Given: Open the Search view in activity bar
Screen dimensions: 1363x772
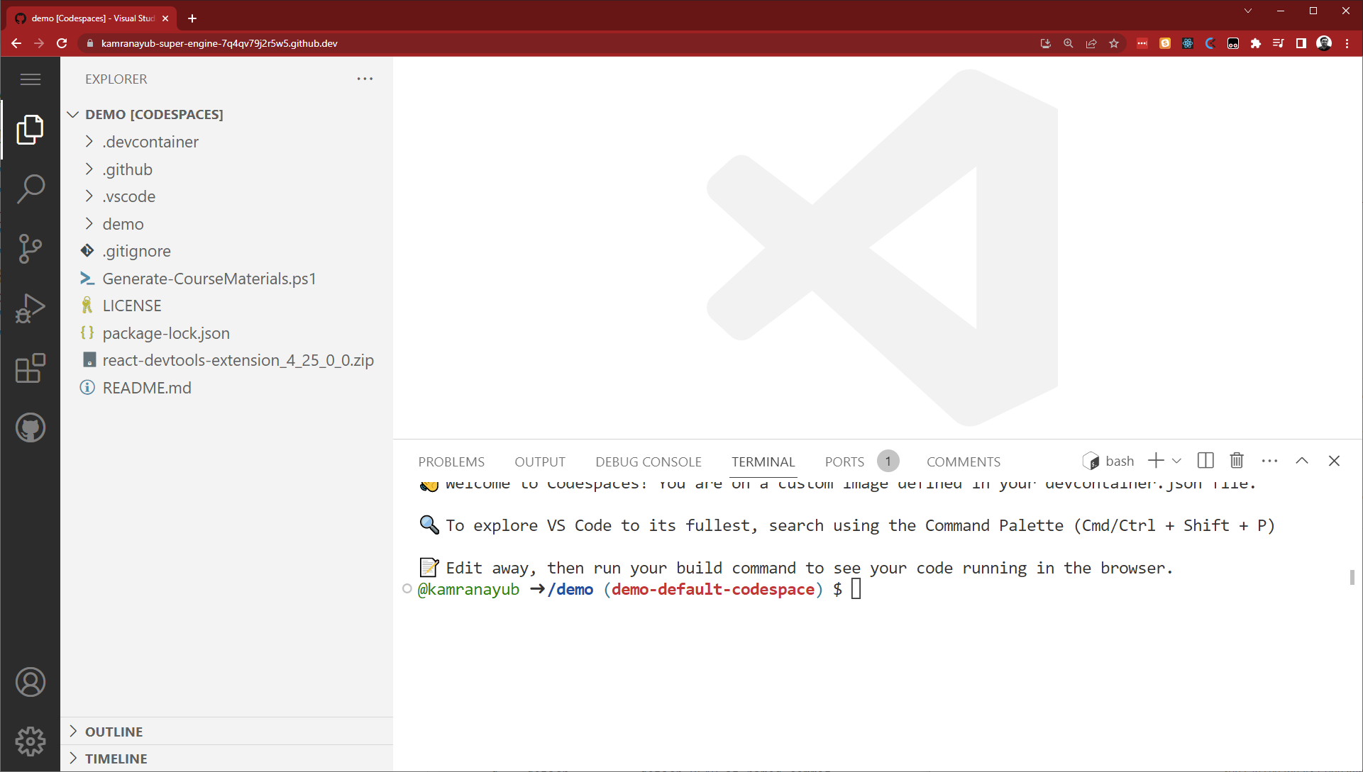Looking at the screenshot, I should (31, 189).
